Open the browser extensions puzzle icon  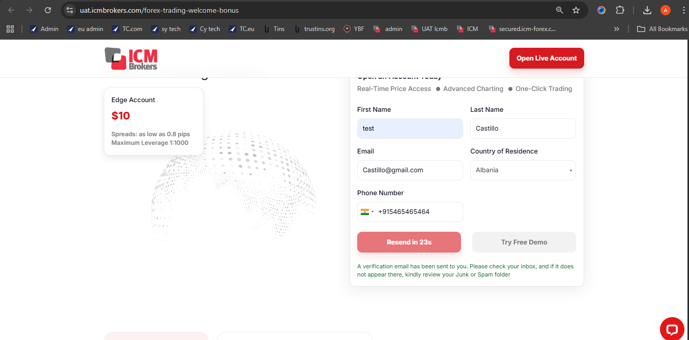pyautogui.click(x=620, y=10)
